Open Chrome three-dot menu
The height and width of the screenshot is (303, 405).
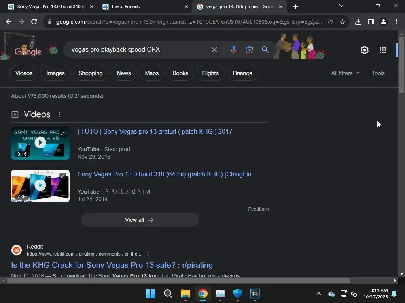click(396, 22)
